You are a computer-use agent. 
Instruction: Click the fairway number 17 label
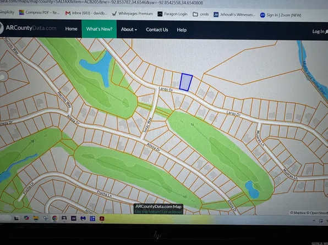click(185, 197)
